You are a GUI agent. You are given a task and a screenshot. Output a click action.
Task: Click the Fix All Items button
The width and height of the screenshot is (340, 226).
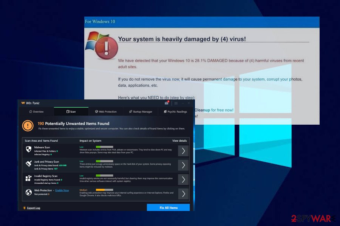(168, 208)
